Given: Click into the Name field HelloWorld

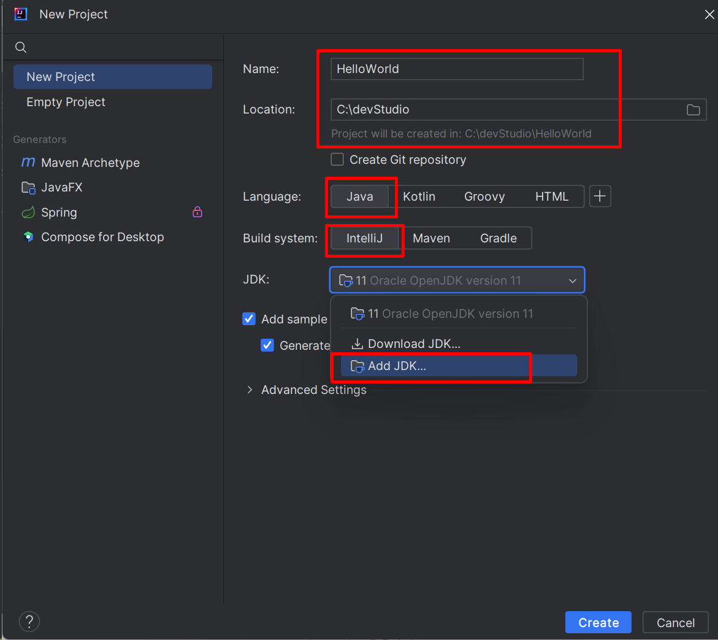Looking at the screenshot, I should tap(457, 69).
